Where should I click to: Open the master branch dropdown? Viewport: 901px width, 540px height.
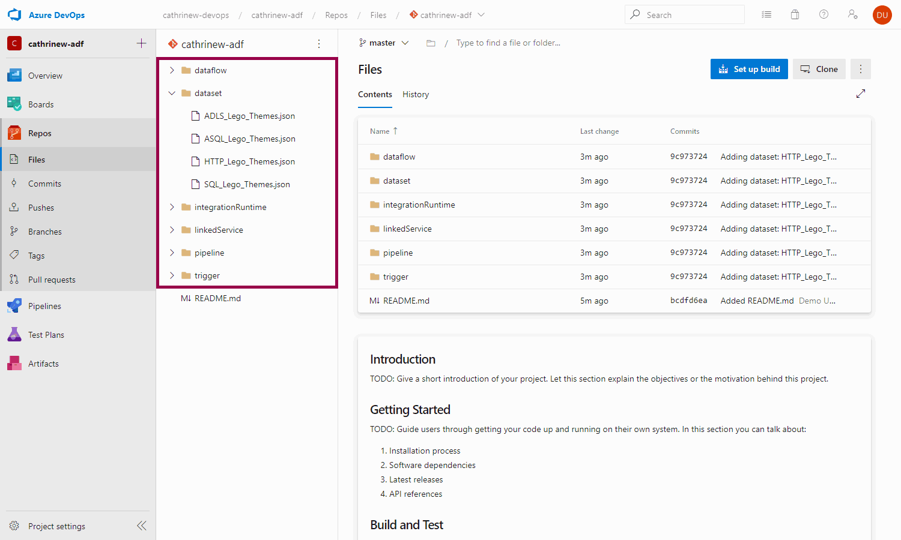(384, 43)
